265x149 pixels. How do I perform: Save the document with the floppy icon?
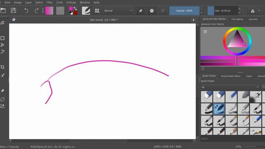click(x=13, y=10)
